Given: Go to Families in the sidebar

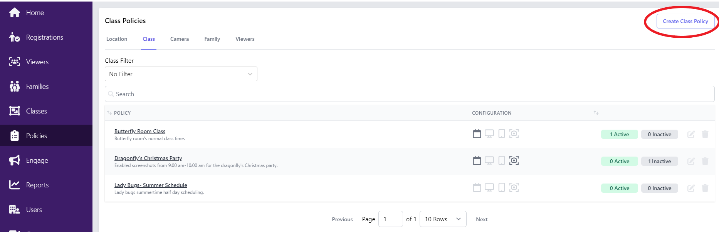Looking at the screenshot, I should click(x=29, y=87).
